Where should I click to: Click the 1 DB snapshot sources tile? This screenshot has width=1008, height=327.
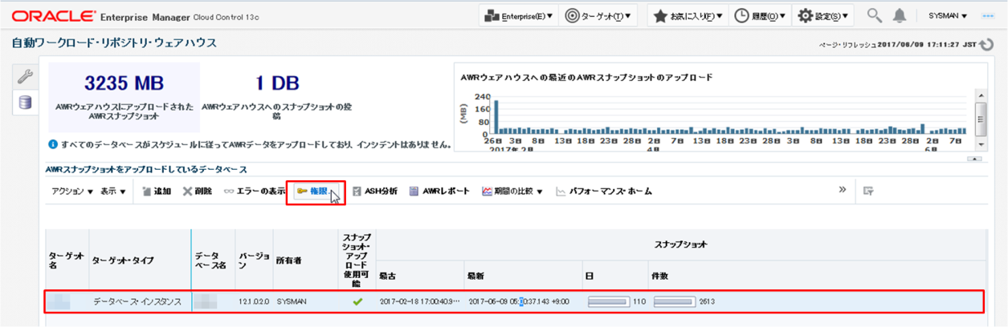276,98
